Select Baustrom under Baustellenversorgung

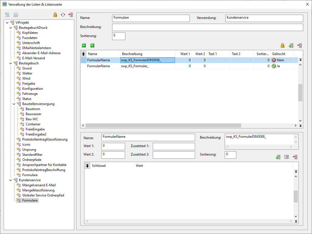33,109
